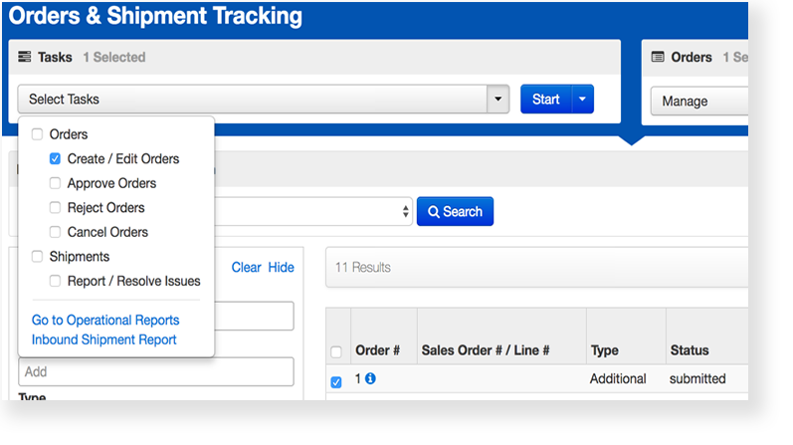The width and height of the screenshot is (793, 445).
Task: Toggle the Orders group checkbox
Action: pyautogui.click(x=38, y=134)
